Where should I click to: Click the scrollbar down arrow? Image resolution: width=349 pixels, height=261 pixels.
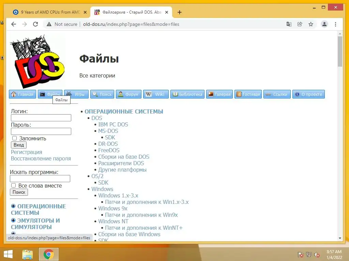(x=340, y=238)
